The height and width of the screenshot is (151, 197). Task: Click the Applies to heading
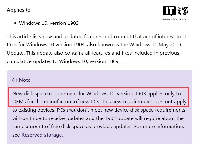click(19, 10)
